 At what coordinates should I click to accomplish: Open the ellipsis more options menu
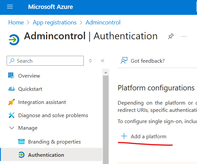(184, 36)
